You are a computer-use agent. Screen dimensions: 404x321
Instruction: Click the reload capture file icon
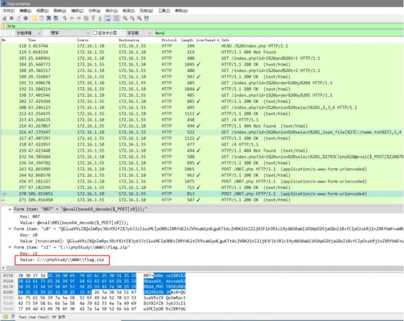point(56,18)
